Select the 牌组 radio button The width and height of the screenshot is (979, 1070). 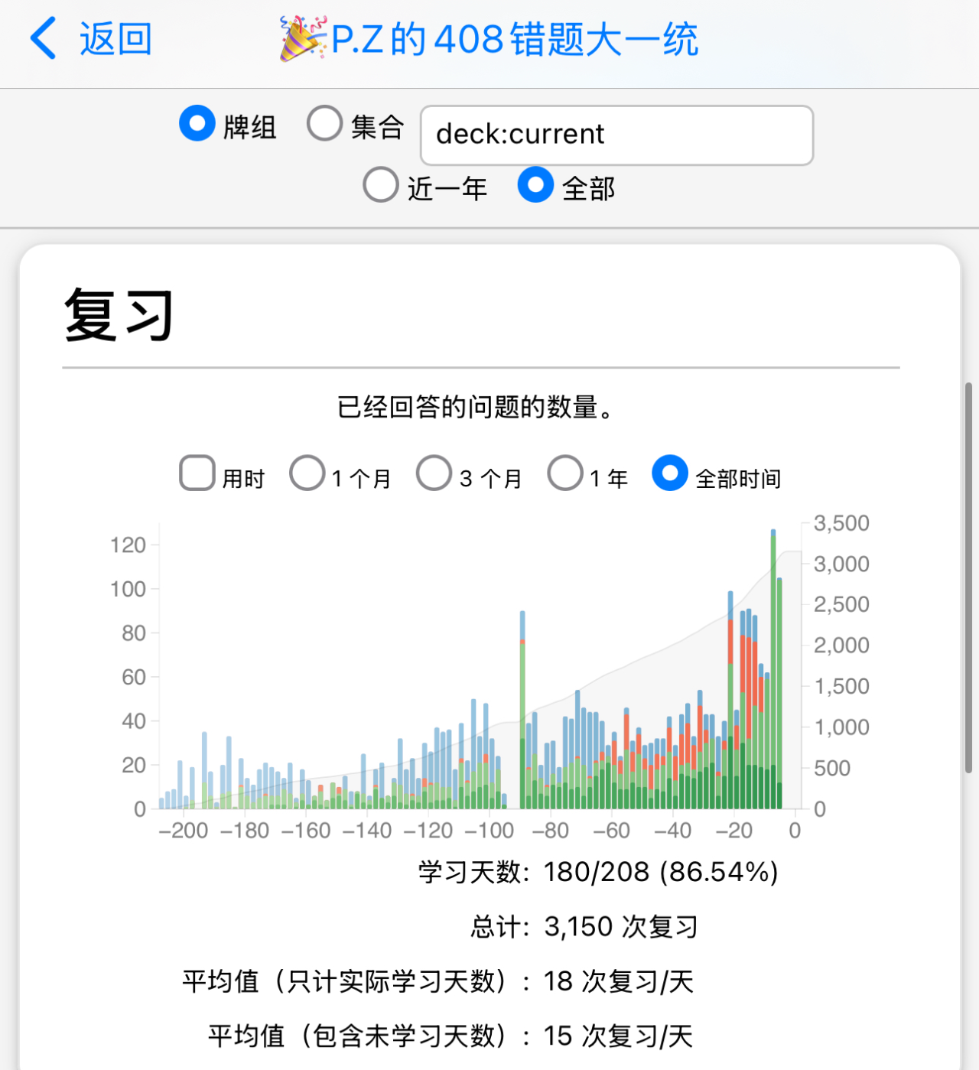(197, 124)
